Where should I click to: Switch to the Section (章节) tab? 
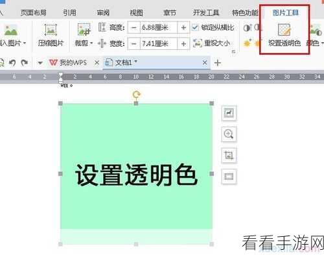tap(170, 13)
